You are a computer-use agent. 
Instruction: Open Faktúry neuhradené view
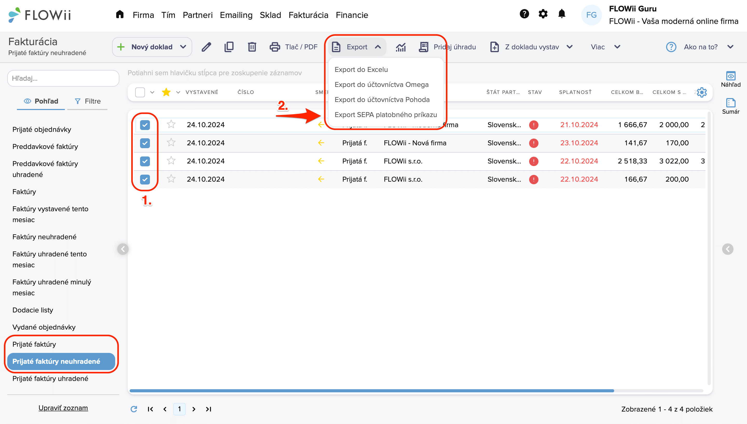(44, 237)
